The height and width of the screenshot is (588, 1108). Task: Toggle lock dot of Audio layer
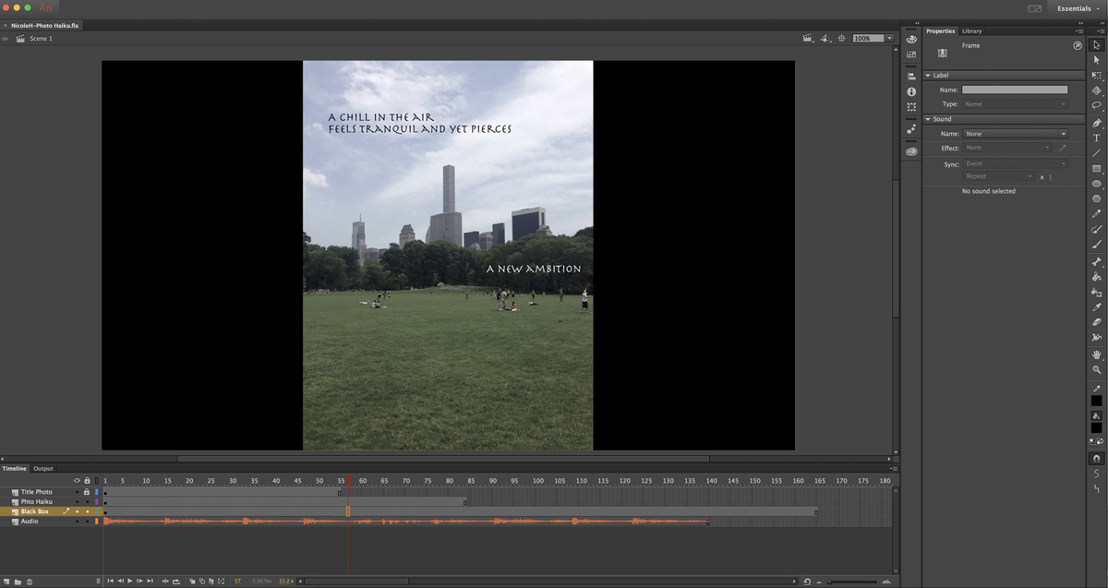(87, 522)
